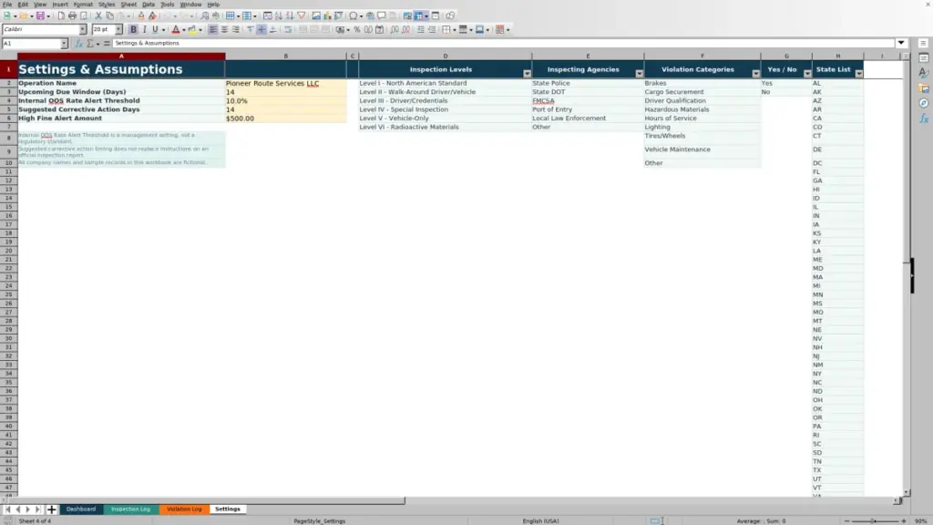Open Inspecting Agencies filter dropdown
933x525 pixels.
639,74
